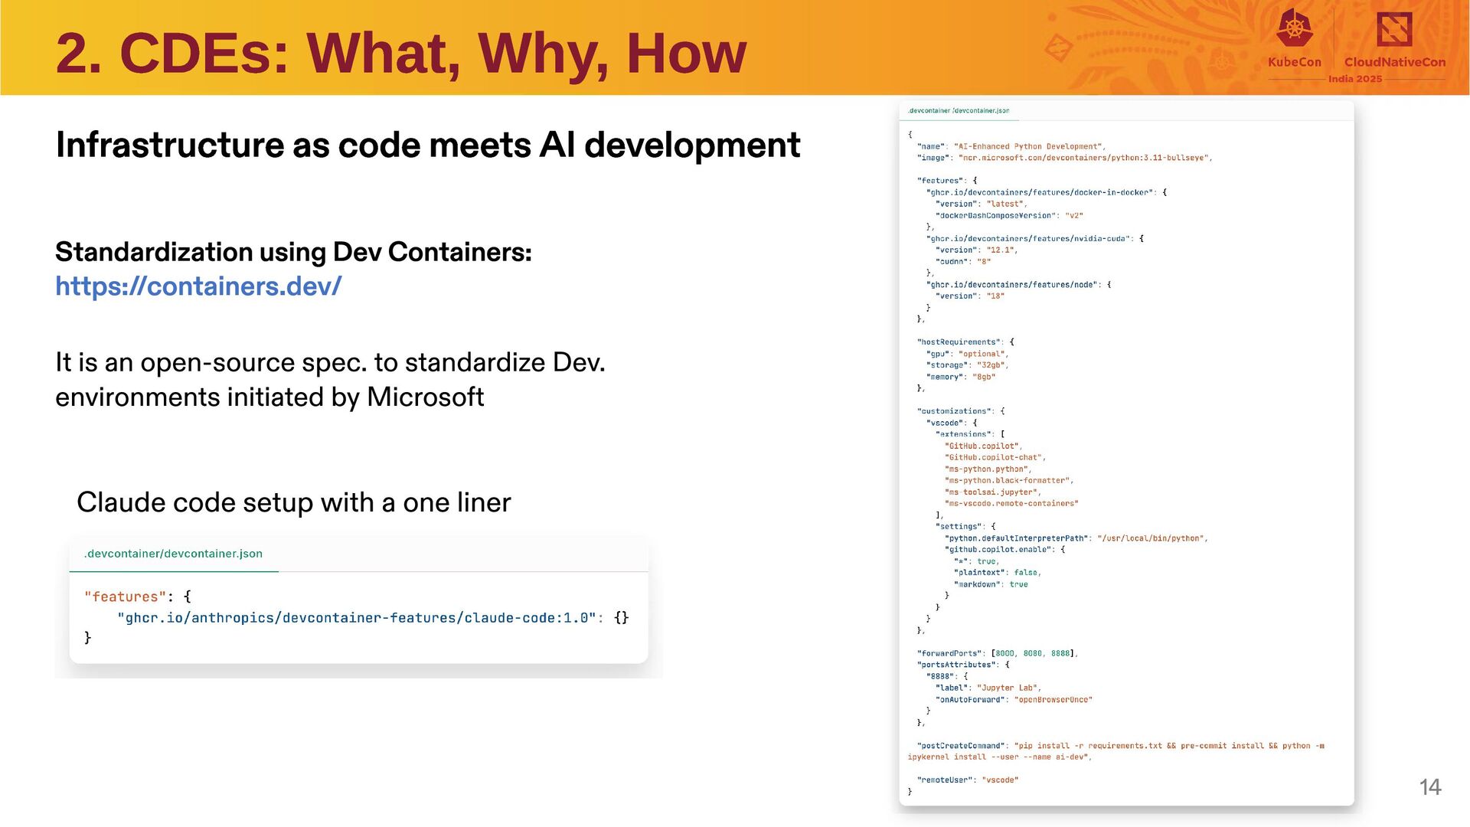Click "Standardization using Dev Containers:" text

point(293,252)
